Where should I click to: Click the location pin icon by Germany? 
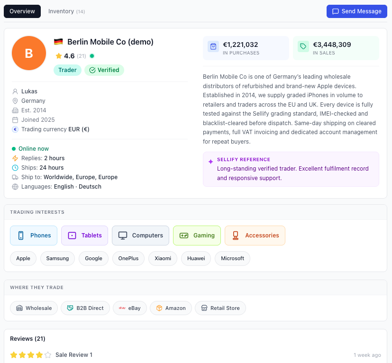pyautogui.click(x=15, y=101)
